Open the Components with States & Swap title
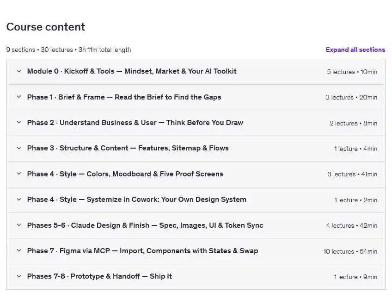392x299 pixels. 142,251
